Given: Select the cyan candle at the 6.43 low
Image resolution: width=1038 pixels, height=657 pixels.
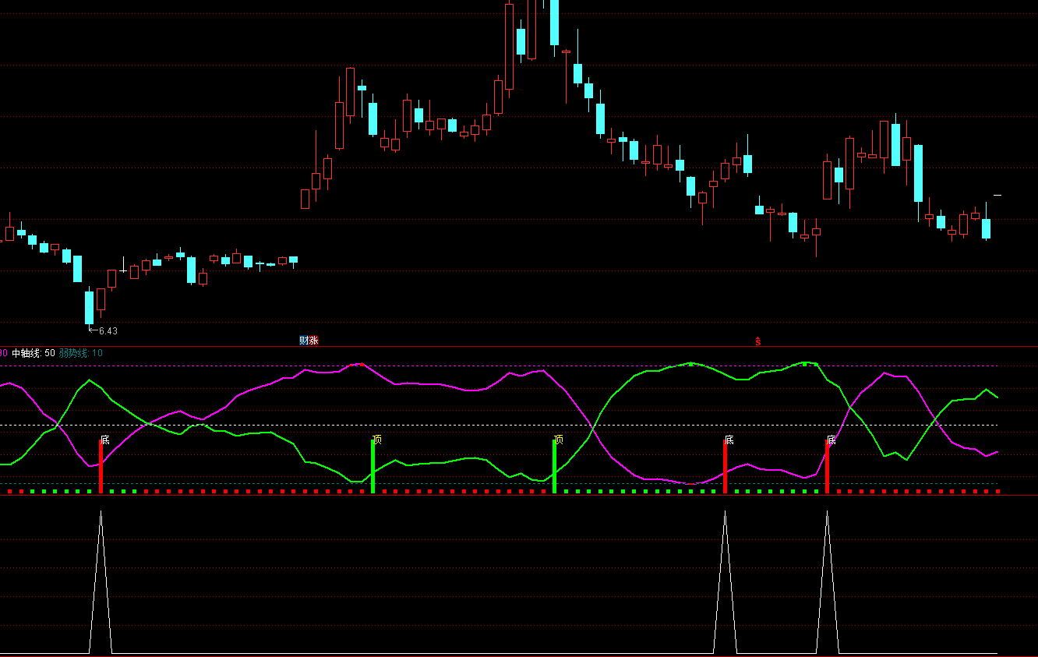Looking at the screenshot, I should tap(89, 306).
